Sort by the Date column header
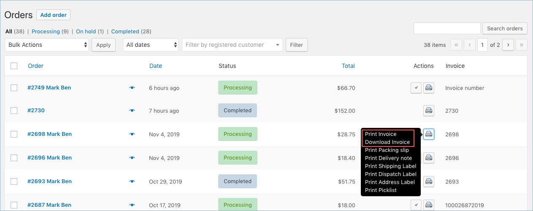The image size is (533, 211). pos(156,66)
